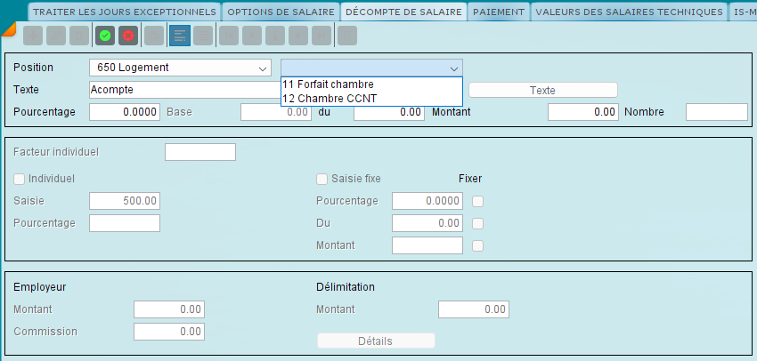Click the Texte button
The height and width of the screenshot is (361, 757).
[542, 90]
